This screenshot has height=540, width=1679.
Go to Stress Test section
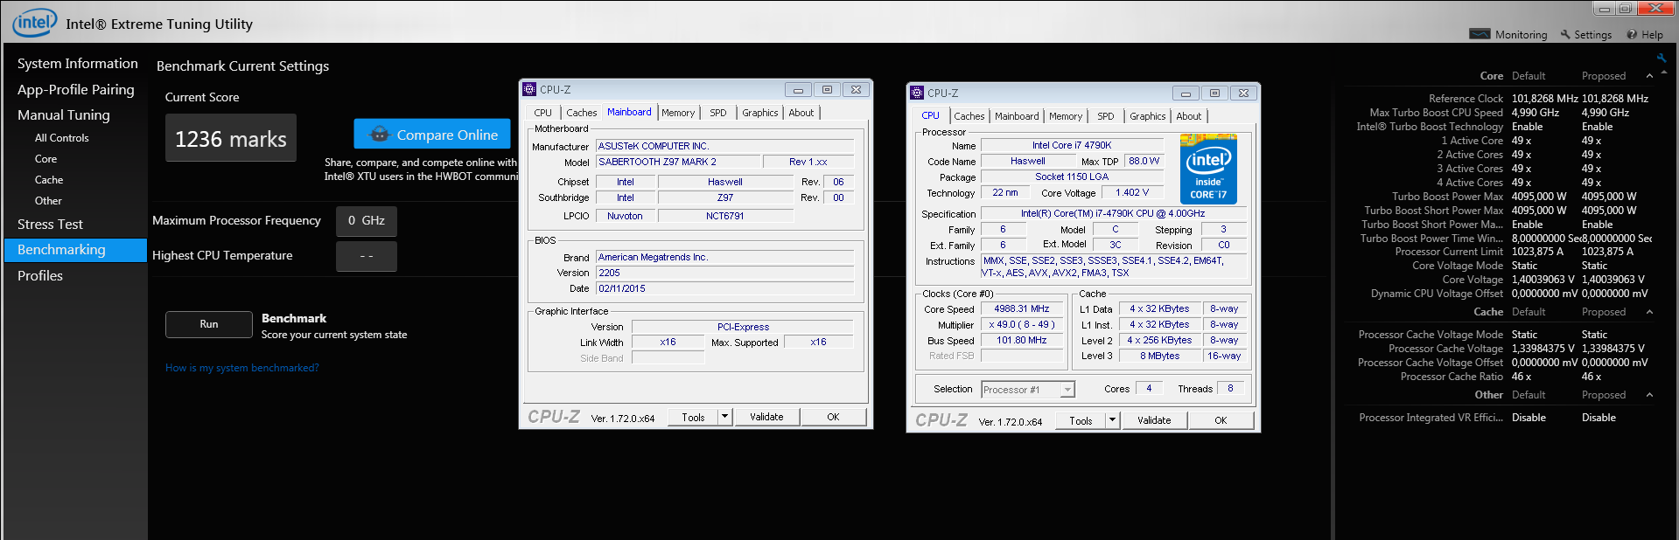pyautogui.click(x=50, y=225)
